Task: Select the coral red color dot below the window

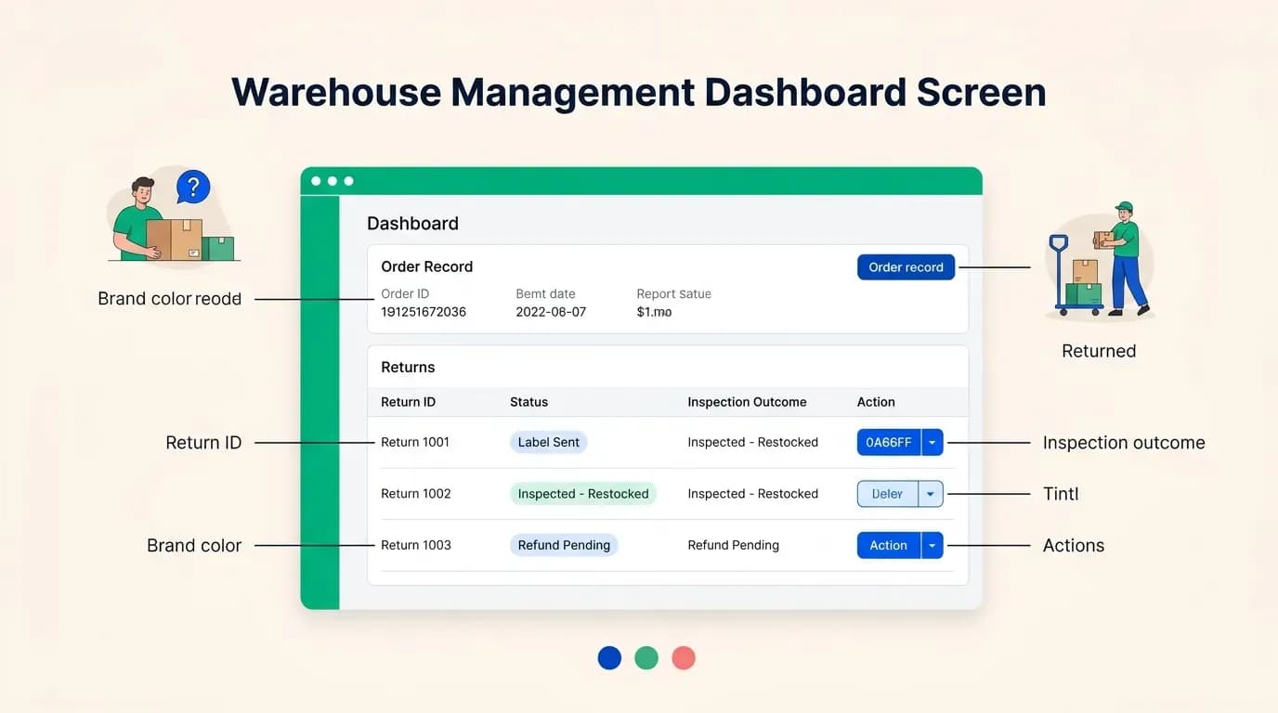Action: [x=684, y=658]
